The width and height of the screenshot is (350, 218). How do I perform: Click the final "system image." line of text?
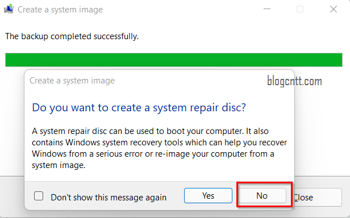click(x=59, y=165)
